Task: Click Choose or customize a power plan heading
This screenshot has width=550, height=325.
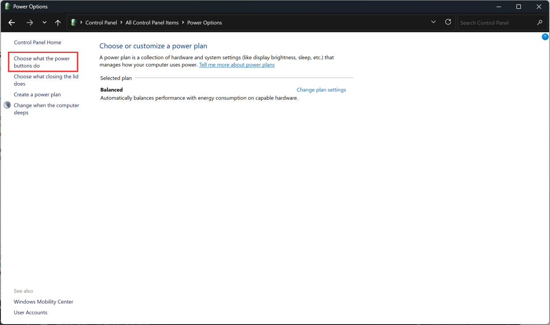Action: [x=153, y=46]
